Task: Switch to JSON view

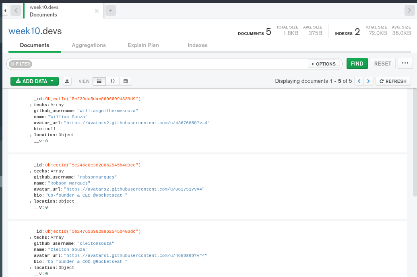Action: coord(112,81)
